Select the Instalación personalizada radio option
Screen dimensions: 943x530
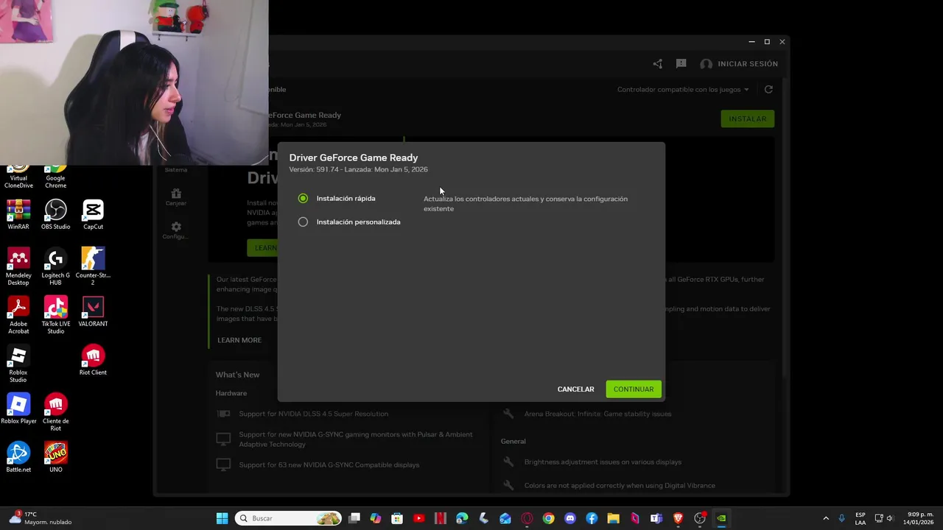pyautogui.click(x=303, y=222)
